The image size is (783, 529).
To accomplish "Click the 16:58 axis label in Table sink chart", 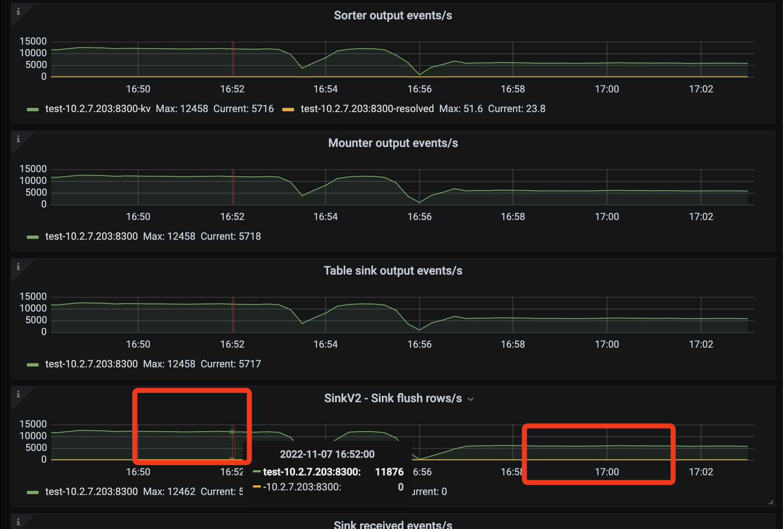I will click(x=513, y=344).
